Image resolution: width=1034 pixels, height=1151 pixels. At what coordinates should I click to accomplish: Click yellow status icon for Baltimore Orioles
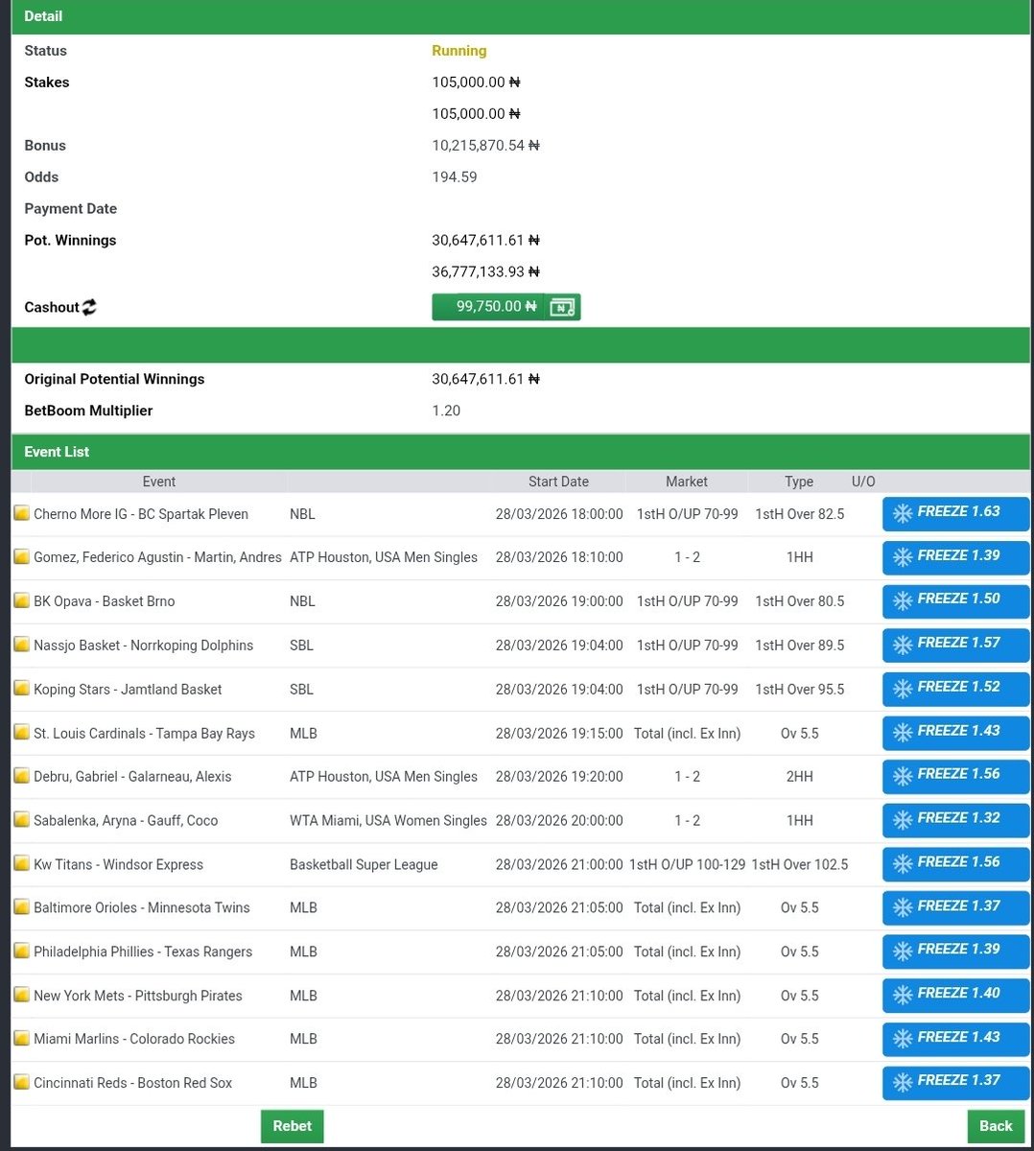pos(21,907)
